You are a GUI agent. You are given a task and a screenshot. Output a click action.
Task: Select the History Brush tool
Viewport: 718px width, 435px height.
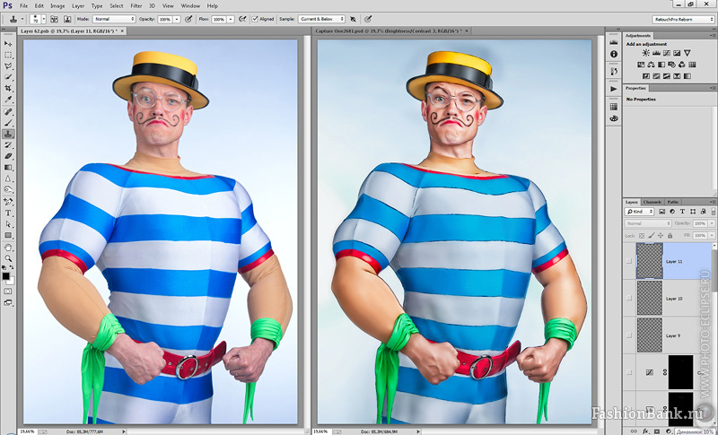tap(8, 145)
